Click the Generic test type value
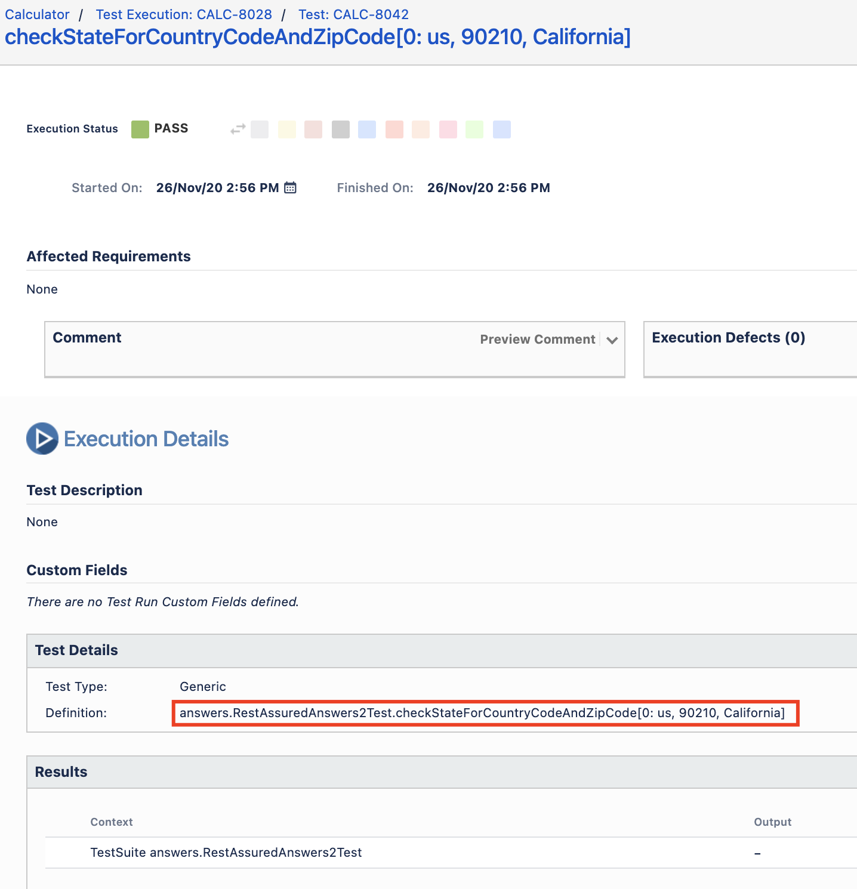 click(x=203, y=687)
